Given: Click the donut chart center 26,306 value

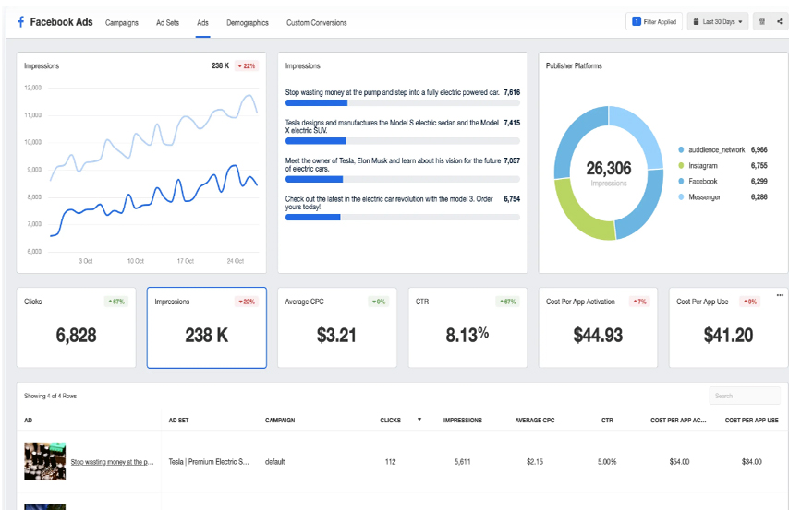Looking at the screenshot, I should pos(608,169).
